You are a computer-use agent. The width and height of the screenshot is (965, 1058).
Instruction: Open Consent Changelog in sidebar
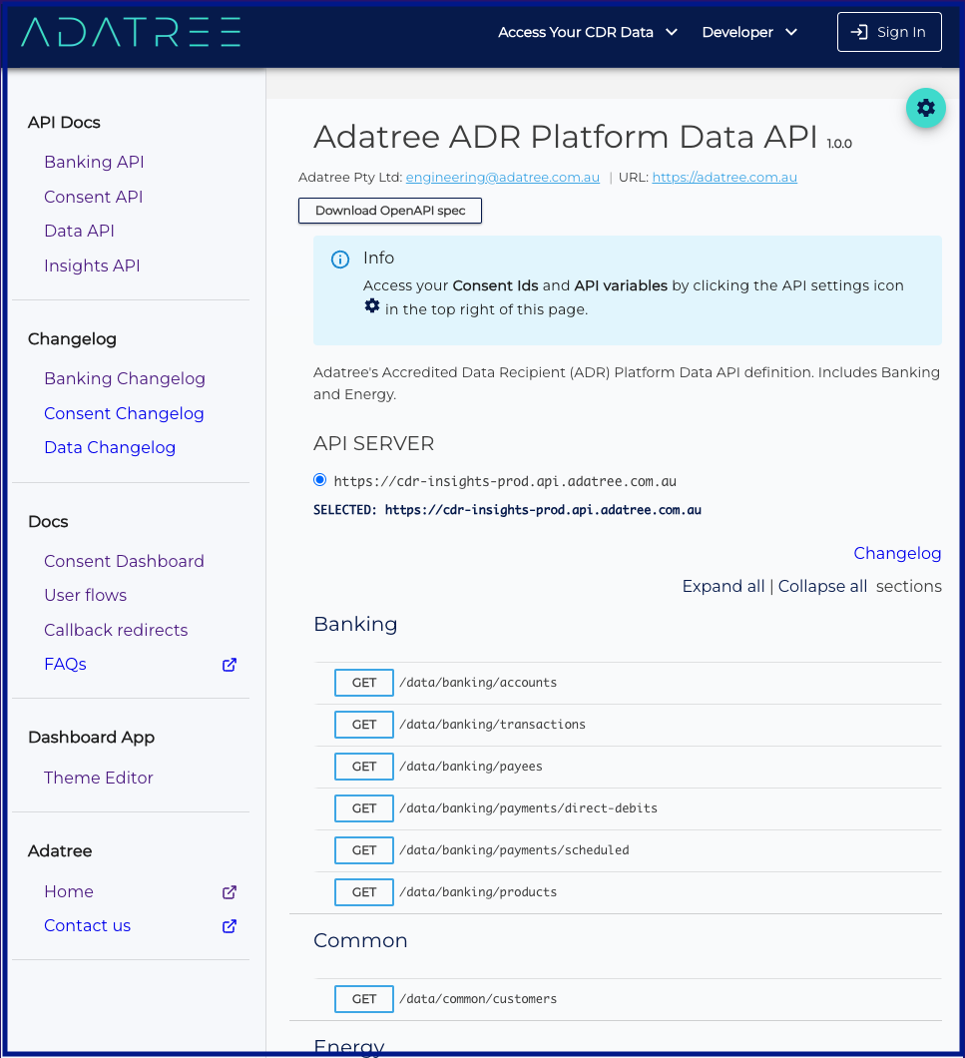click(x=124, y=413)
